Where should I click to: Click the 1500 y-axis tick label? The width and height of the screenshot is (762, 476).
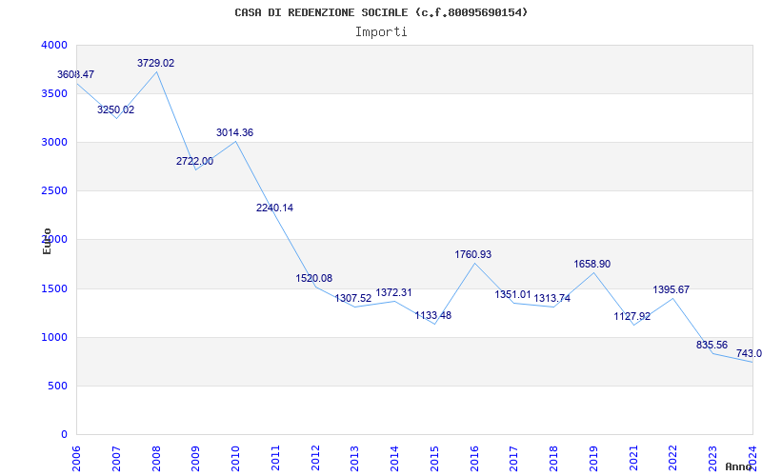pyautogui.click(x=54, y=289)
